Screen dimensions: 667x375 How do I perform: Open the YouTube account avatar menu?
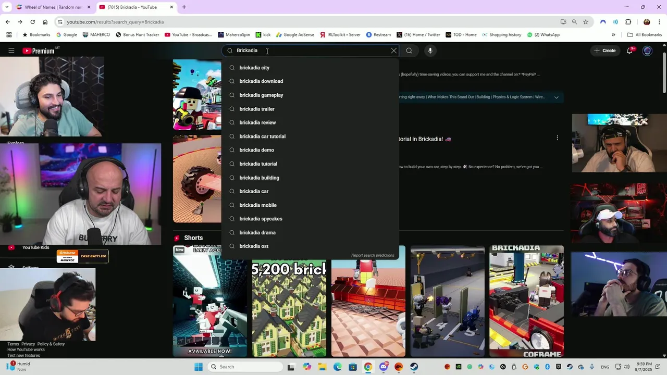[647, 51]
